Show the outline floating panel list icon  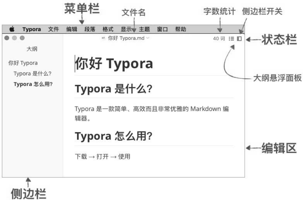pos(231,39)
